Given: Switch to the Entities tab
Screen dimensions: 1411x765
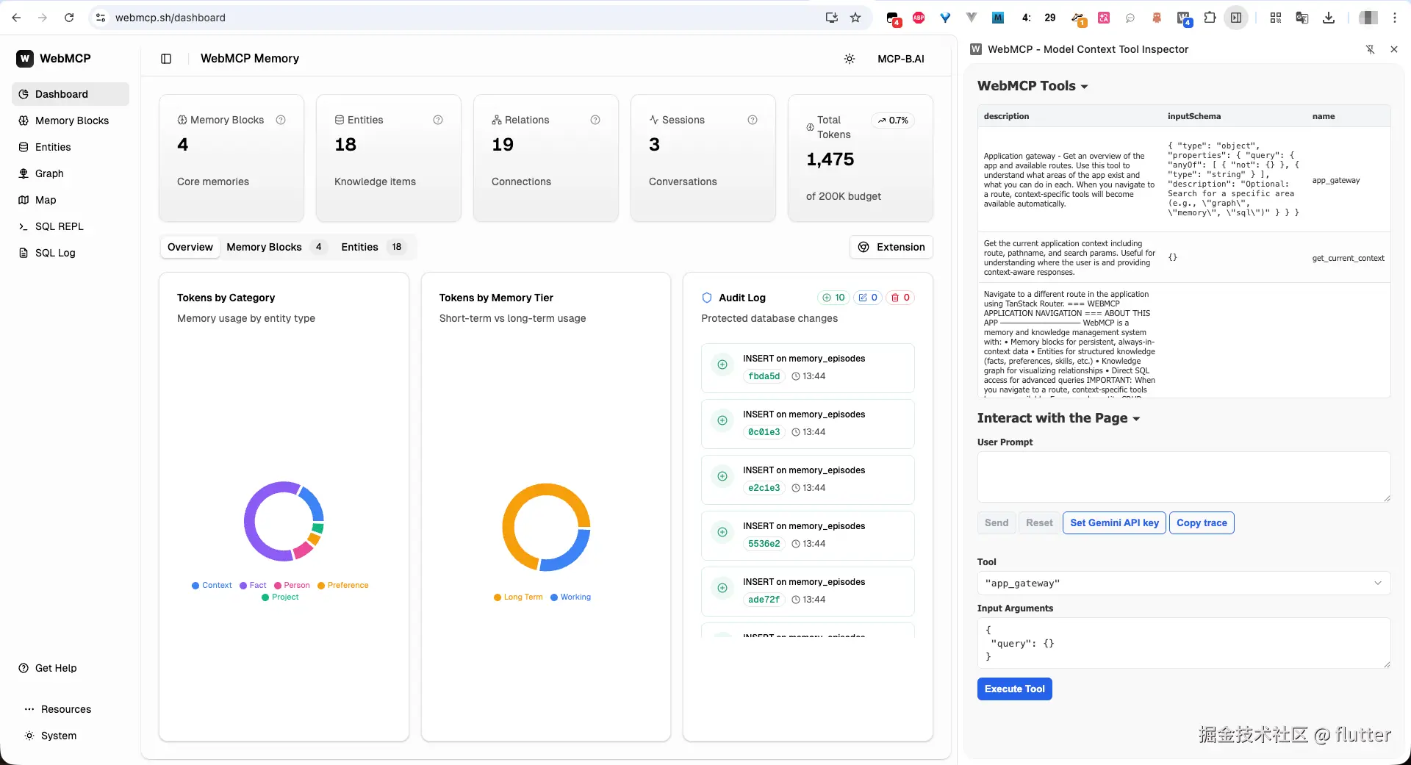Looking at the screenshot, I should pyautogui.click(x=359, y=247).
